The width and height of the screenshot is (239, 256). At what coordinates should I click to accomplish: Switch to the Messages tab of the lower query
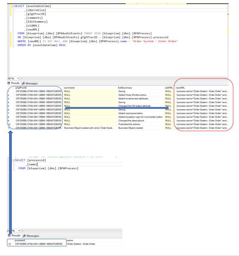[x=31, y=236]
